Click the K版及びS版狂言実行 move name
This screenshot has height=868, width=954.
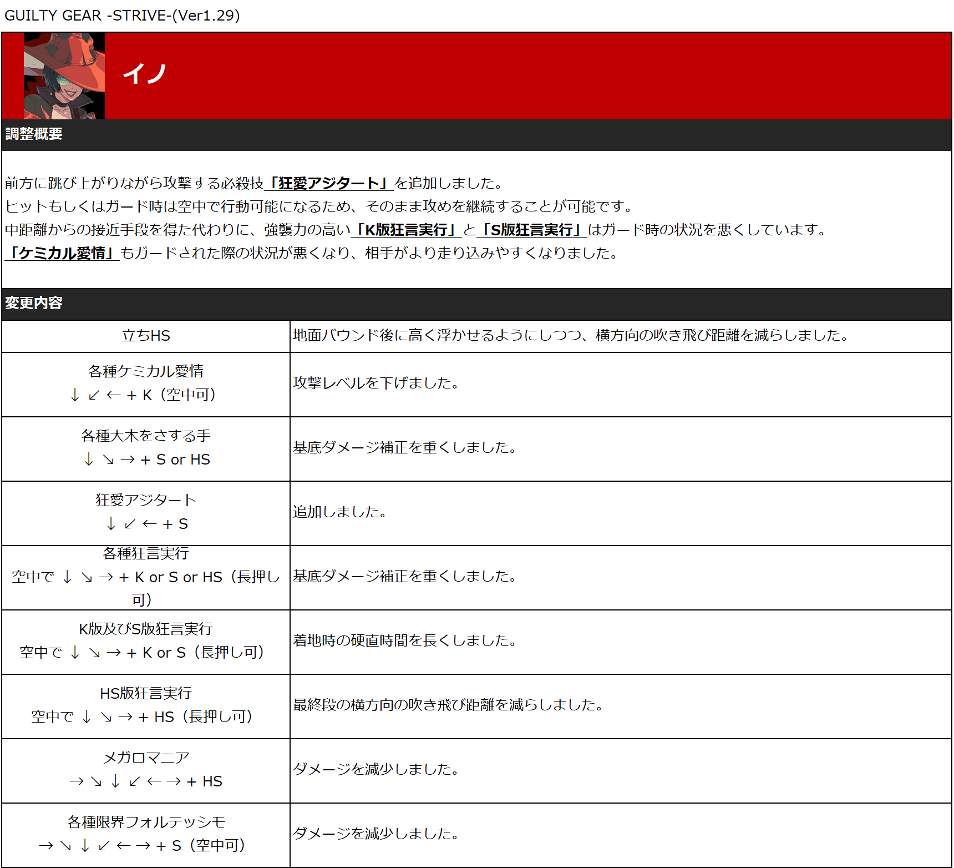pos(146,629)
